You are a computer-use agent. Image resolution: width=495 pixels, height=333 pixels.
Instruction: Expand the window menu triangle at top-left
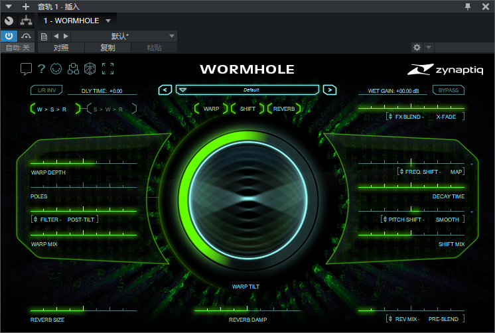9,7
